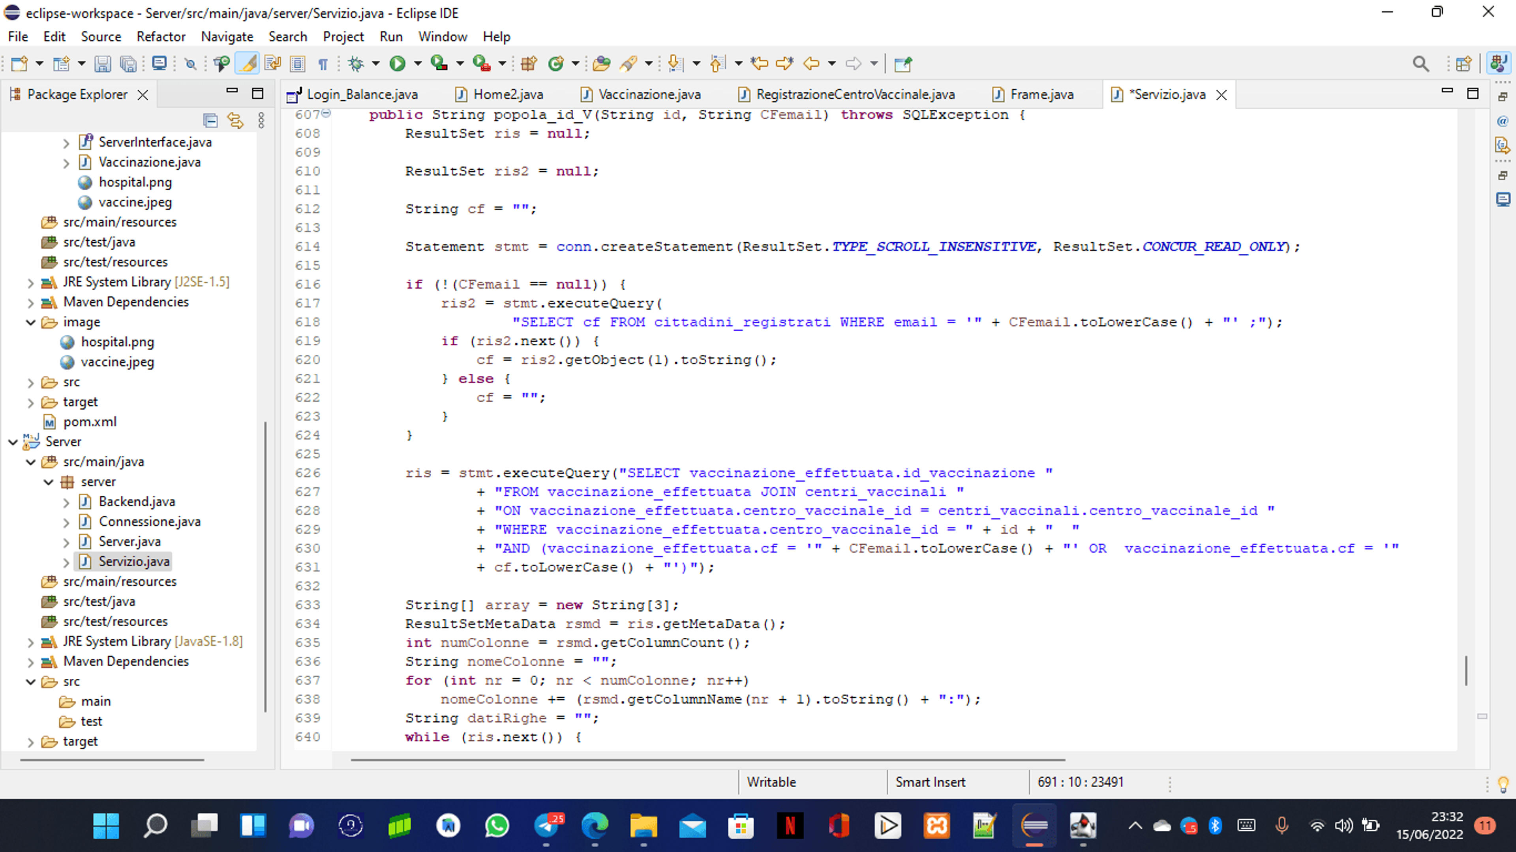The image size is (1516, 852).
Task: Click the editor vertical scrollbar thumb
Action: click(x=1466, y=671)
